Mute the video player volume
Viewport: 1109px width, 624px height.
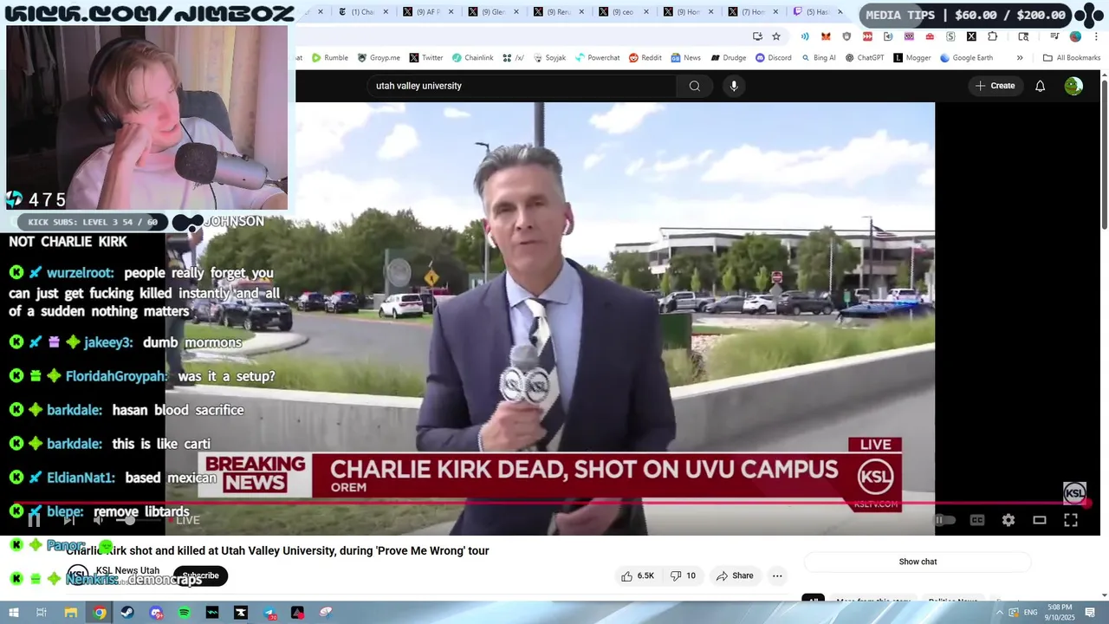pos(98,520)
